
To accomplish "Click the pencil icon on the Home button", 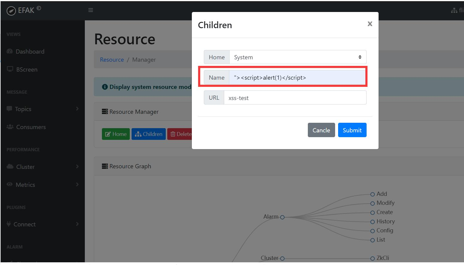I will point(108,134).
